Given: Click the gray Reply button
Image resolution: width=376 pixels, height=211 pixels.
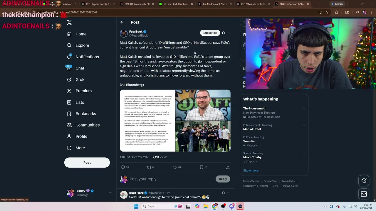Looking at the screenshot, I should [223, 179].
